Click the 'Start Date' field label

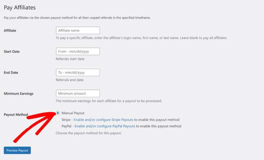tap(12, 52)
